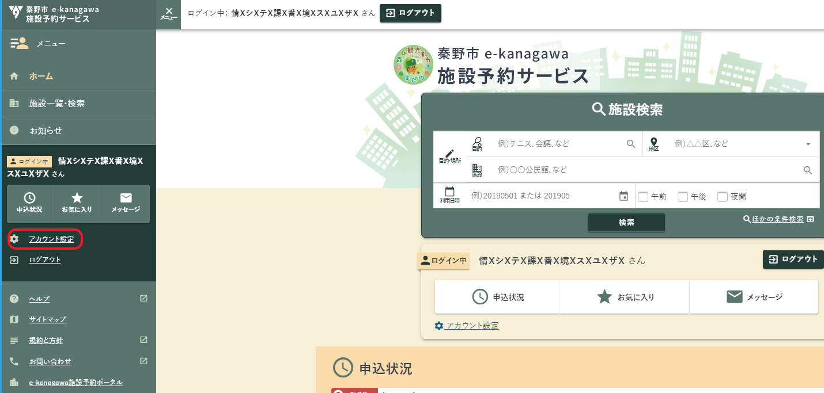Image resolution: width=824 pixels, height=393 pixels.
Task: Close the side menu with X icon
Action: pos(168,14)
